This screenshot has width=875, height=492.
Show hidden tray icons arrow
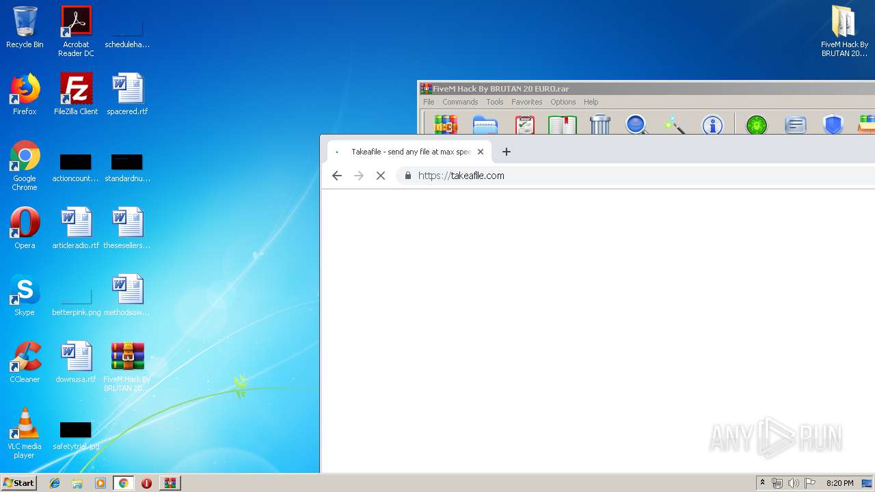[x=762, y=483]
